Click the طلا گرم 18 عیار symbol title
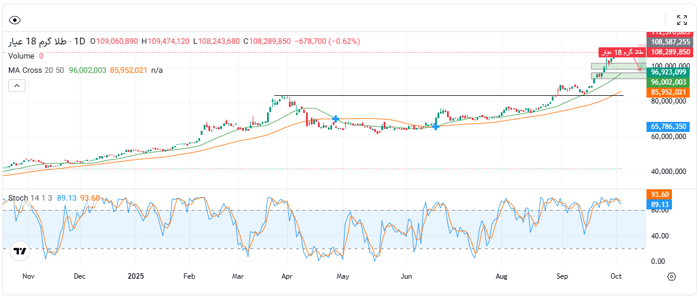Viewport: 698px width, 297px height. click(x=39, y=41)
